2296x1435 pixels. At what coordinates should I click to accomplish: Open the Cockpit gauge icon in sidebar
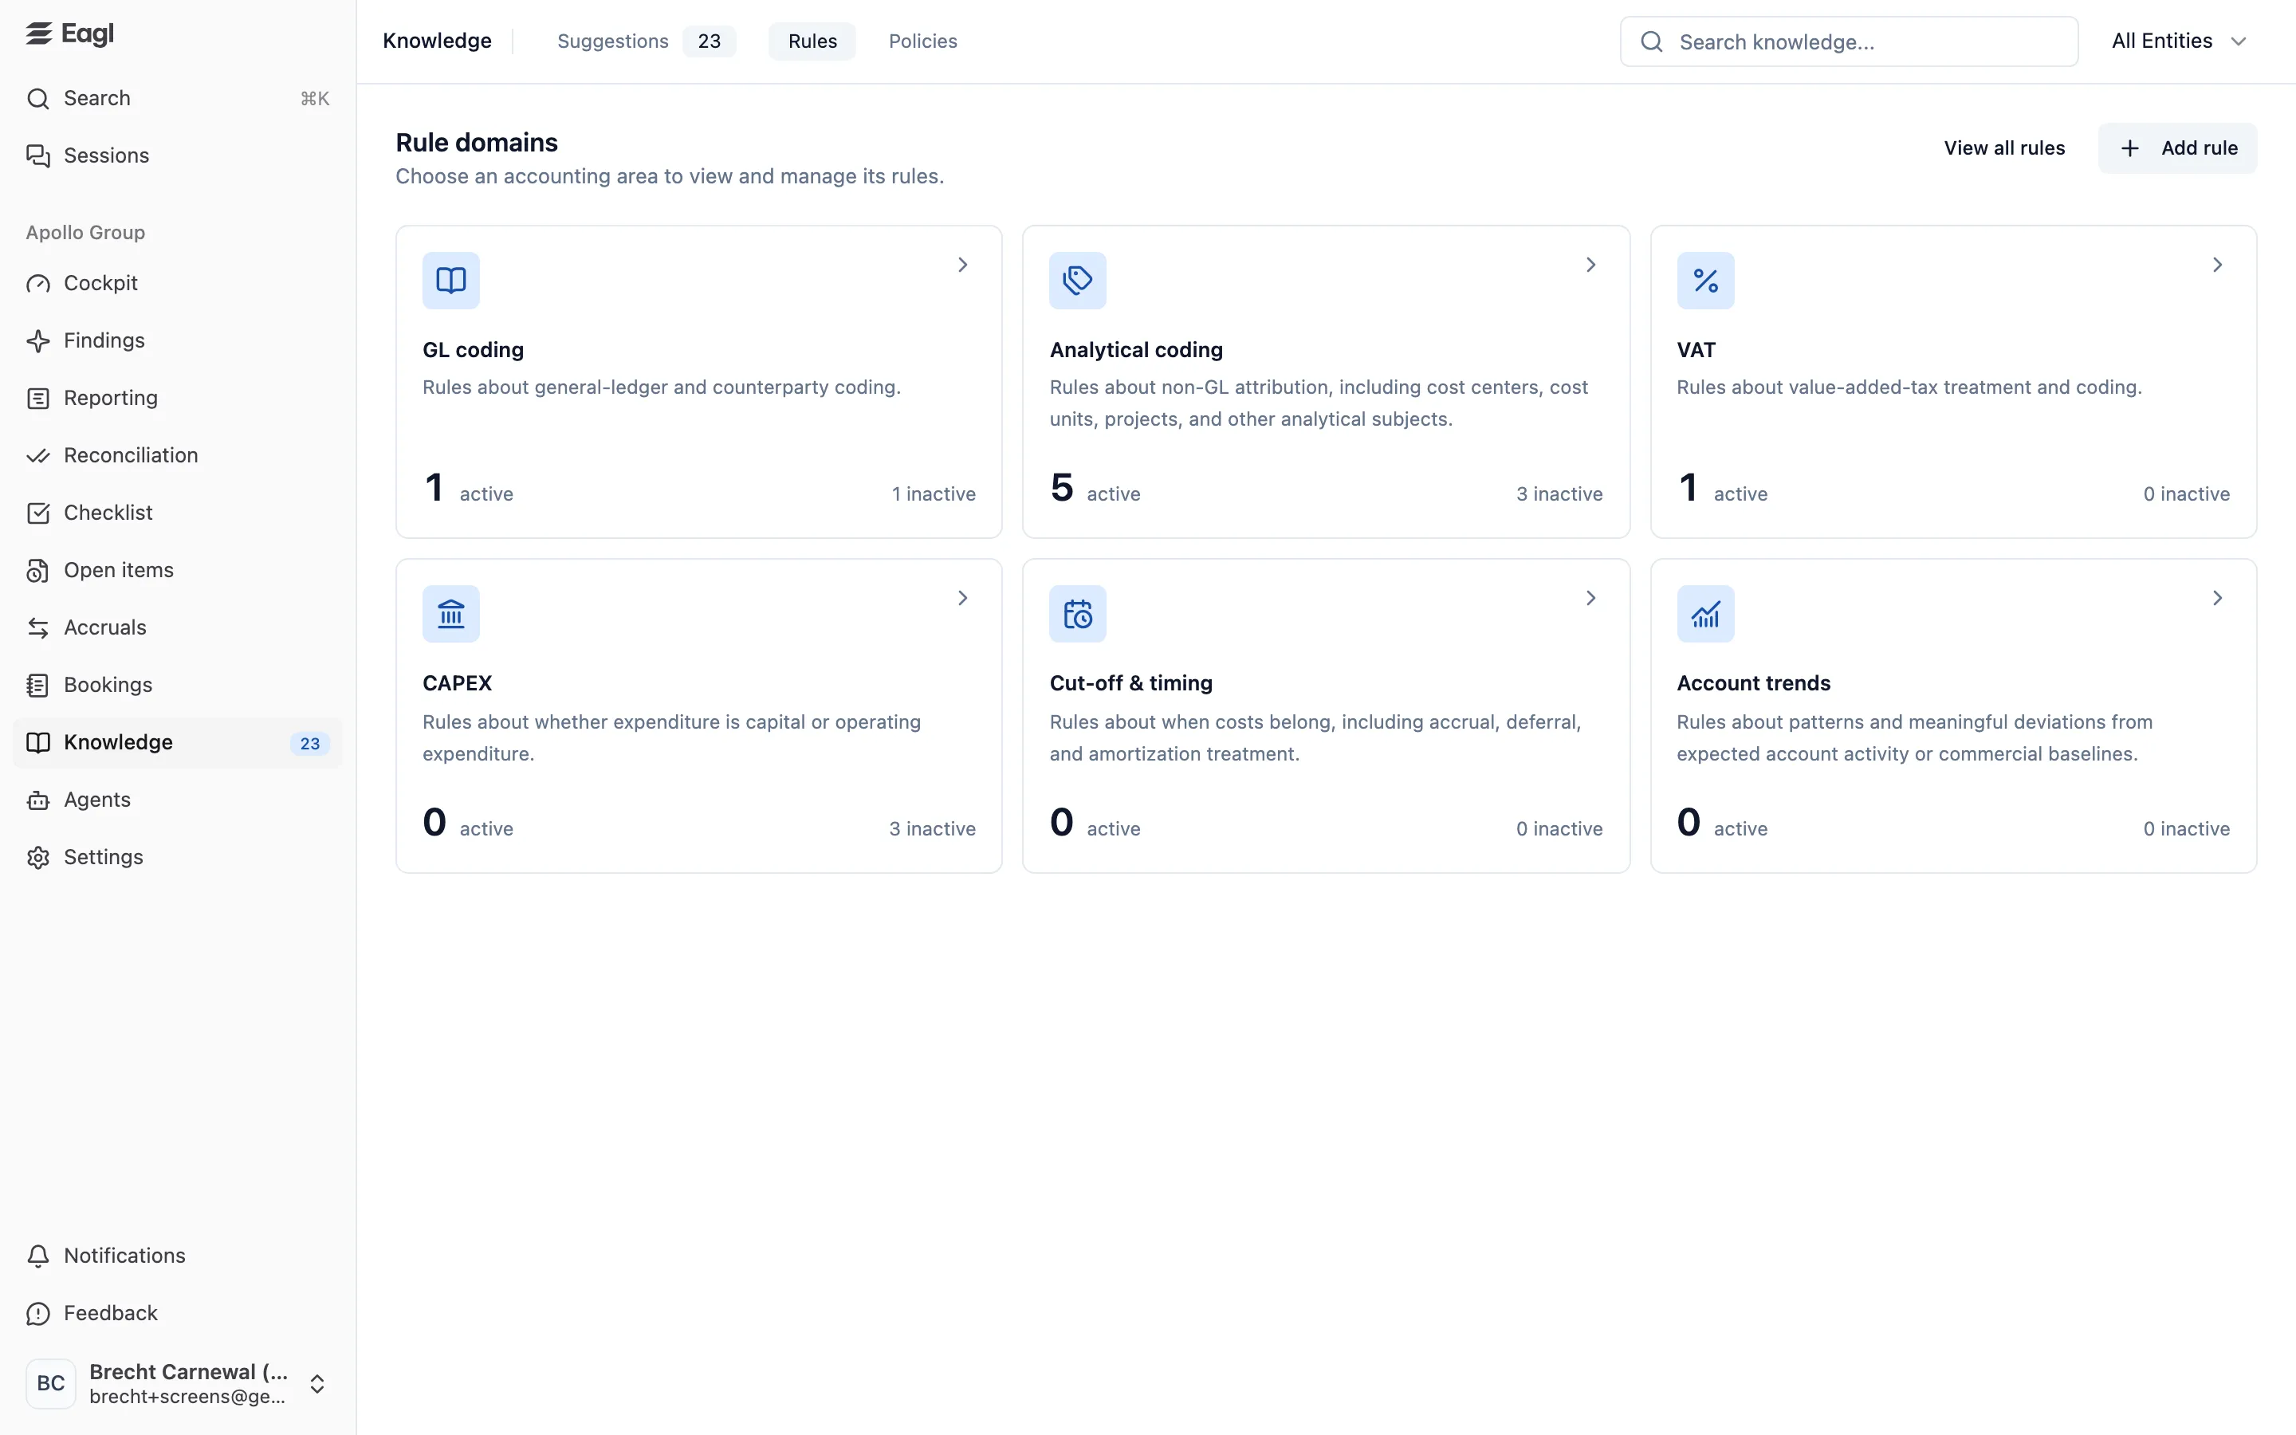[x=38, y=284]
